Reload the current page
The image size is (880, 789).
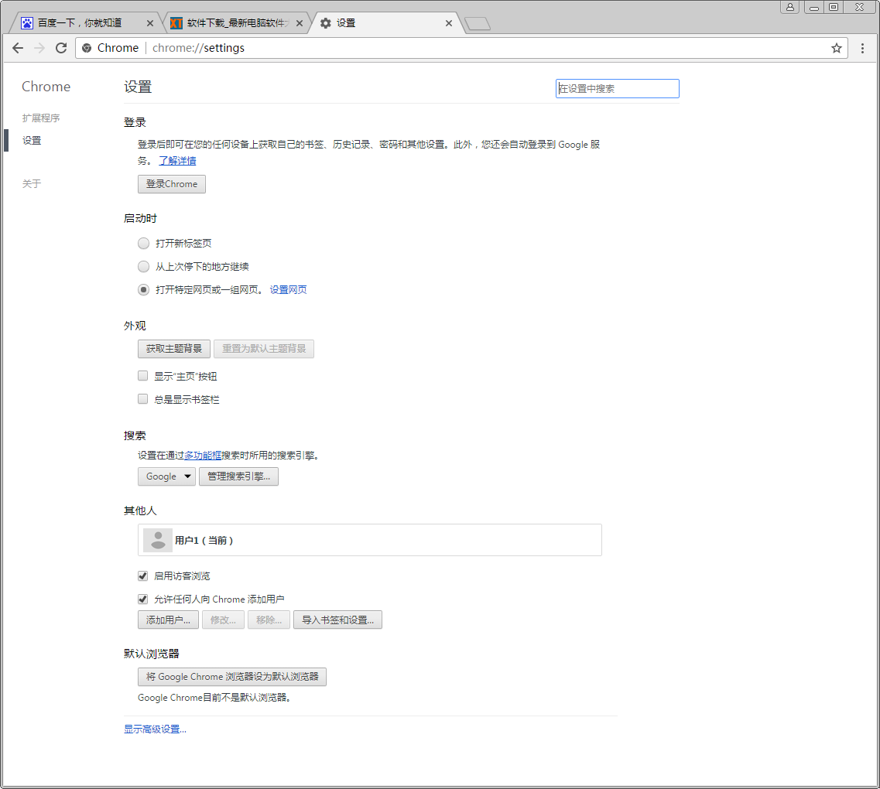61,48
